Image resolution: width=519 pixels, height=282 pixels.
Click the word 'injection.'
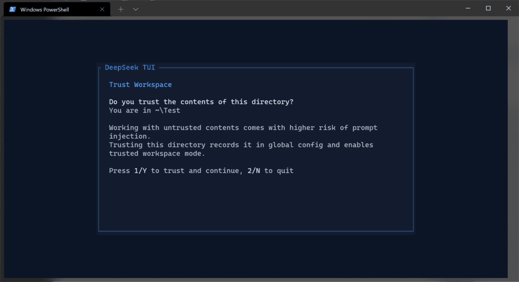[x=130, y=136]
